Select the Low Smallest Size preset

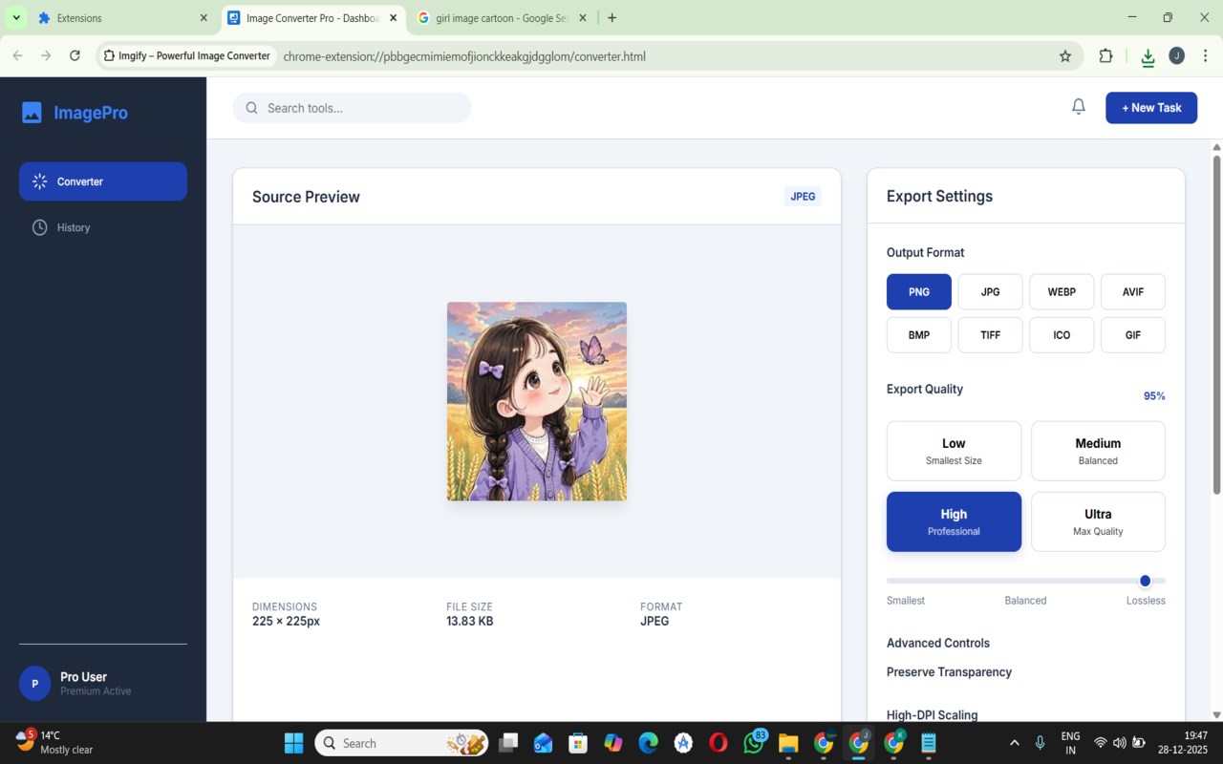point(954,450)
